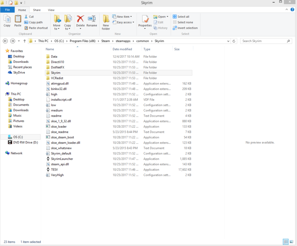This screenshot has width=297, height=246.
Task: Click the Search Skyrim field
Action: tap(266, 41)
